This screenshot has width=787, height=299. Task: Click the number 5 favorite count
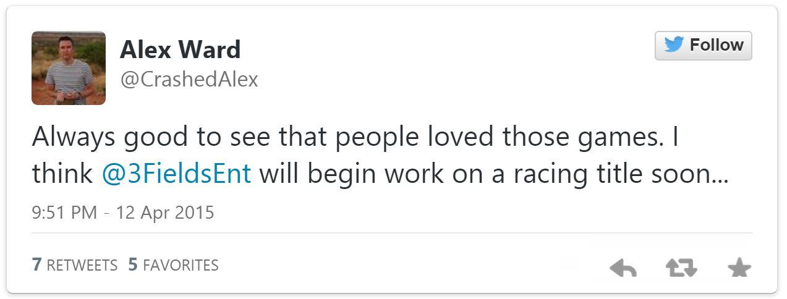click(133, 265)
